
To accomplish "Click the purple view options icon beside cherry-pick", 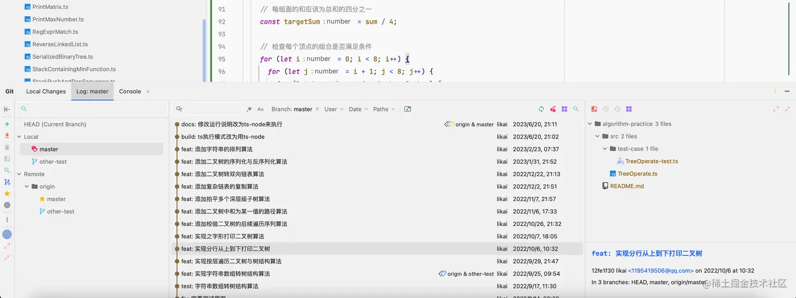I will (x=564, y=109).
